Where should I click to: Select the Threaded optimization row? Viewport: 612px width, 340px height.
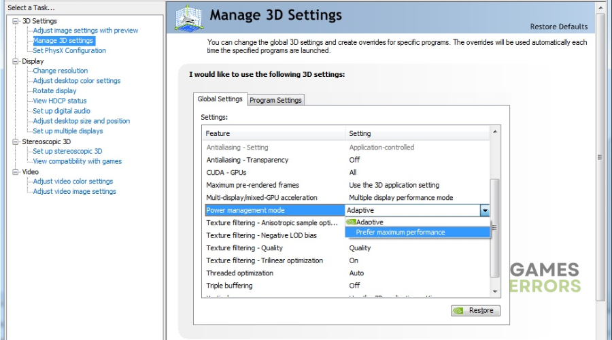pos(347,273)
